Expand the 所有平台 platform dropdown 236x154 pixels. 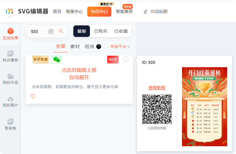(x=120, y=47)
